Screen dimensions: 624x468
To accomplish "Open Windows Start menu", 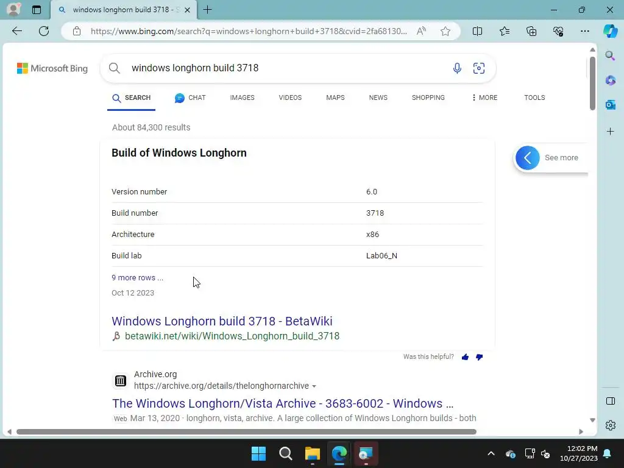I will coord(258,453).
